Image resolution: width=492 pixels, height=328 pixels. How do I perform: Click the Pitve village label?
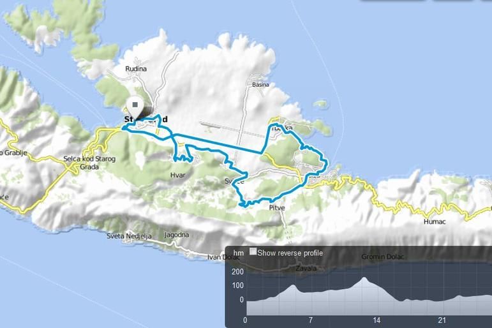click(x=277, y=208)
